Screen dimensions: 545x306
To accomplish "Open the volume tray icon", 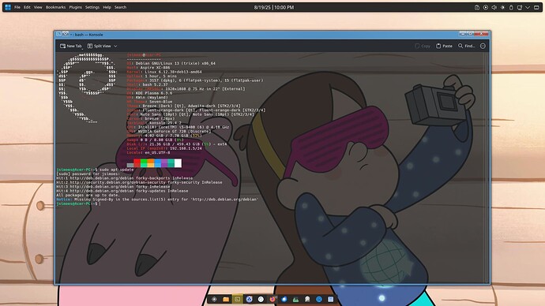I will [x=494, y=7].
